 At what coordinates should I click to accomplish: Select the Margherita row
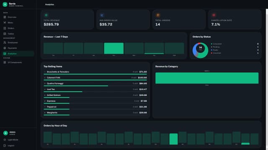95,113
